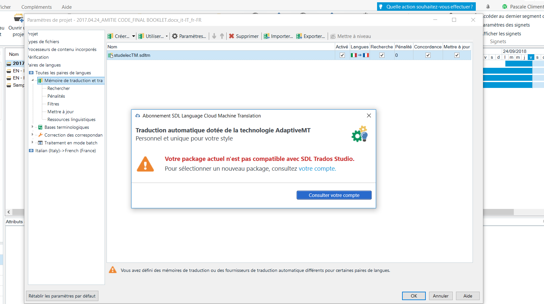
Task: Remove memory with the Supprimer button
Action: [244, 36]
